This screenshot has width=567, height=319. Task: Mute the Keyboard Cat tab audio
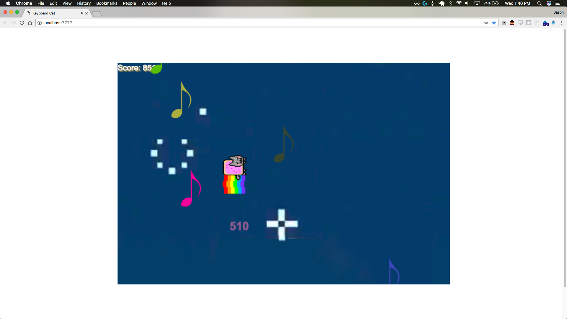[82, 13]
